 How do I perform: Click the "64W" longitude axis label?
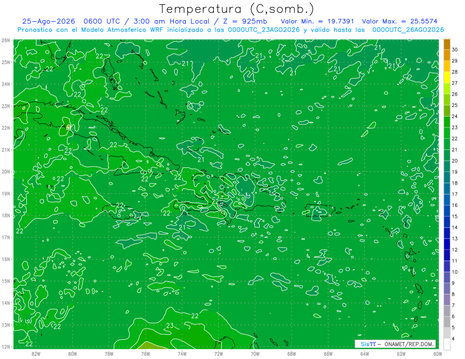tap(365, 353)
